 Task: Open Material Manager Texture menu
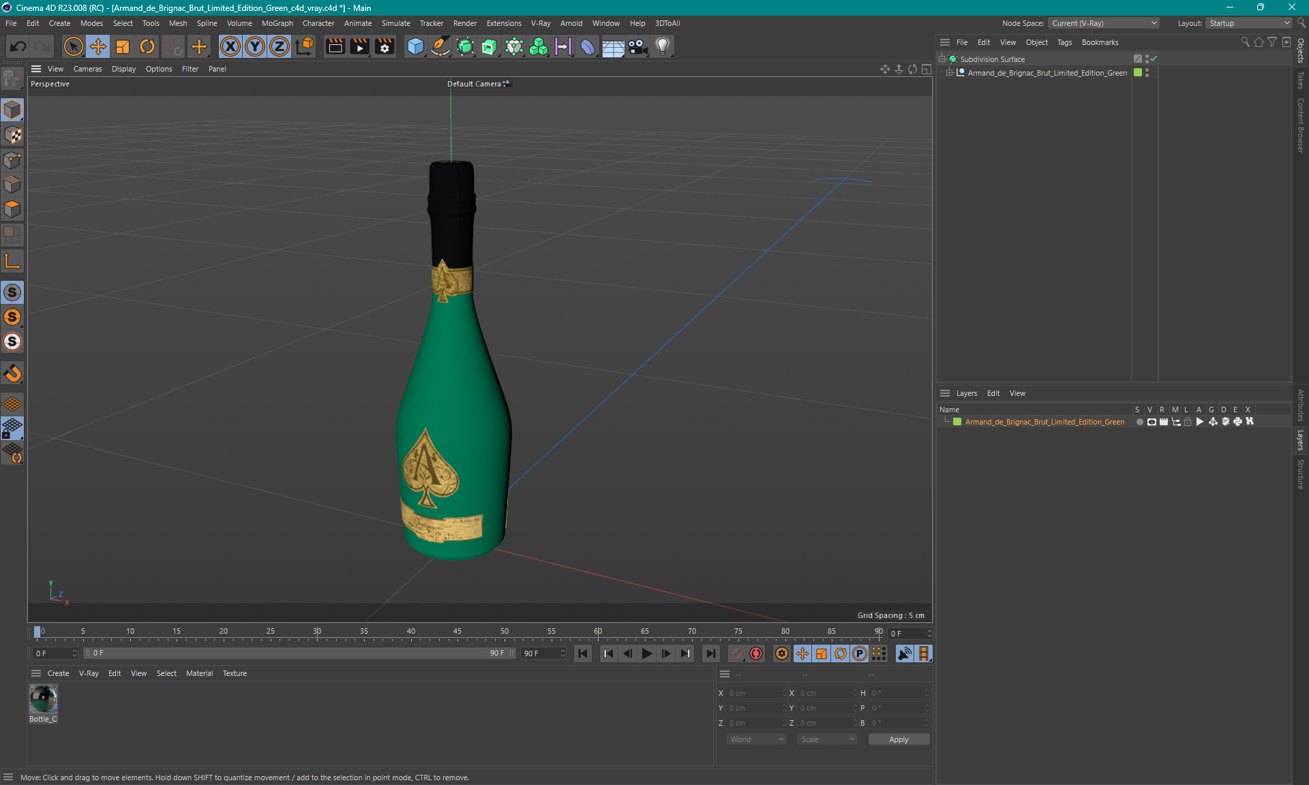235,673
